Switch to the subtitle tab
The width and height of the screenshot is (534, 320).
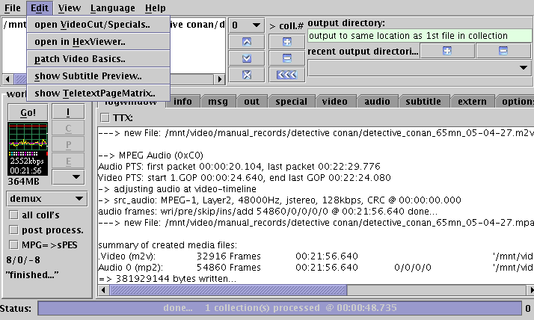pyautogui.click(x=423, y=102)
